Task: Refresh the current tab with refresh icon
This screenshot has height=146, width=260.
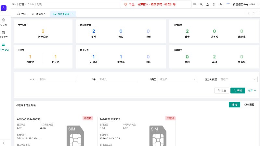Action: click(x=248, y=13)
